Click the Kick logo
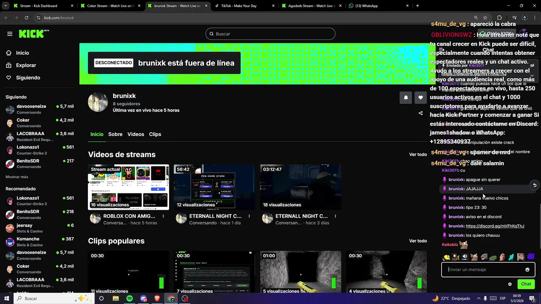The image size is (541, 304). point(34,34)
